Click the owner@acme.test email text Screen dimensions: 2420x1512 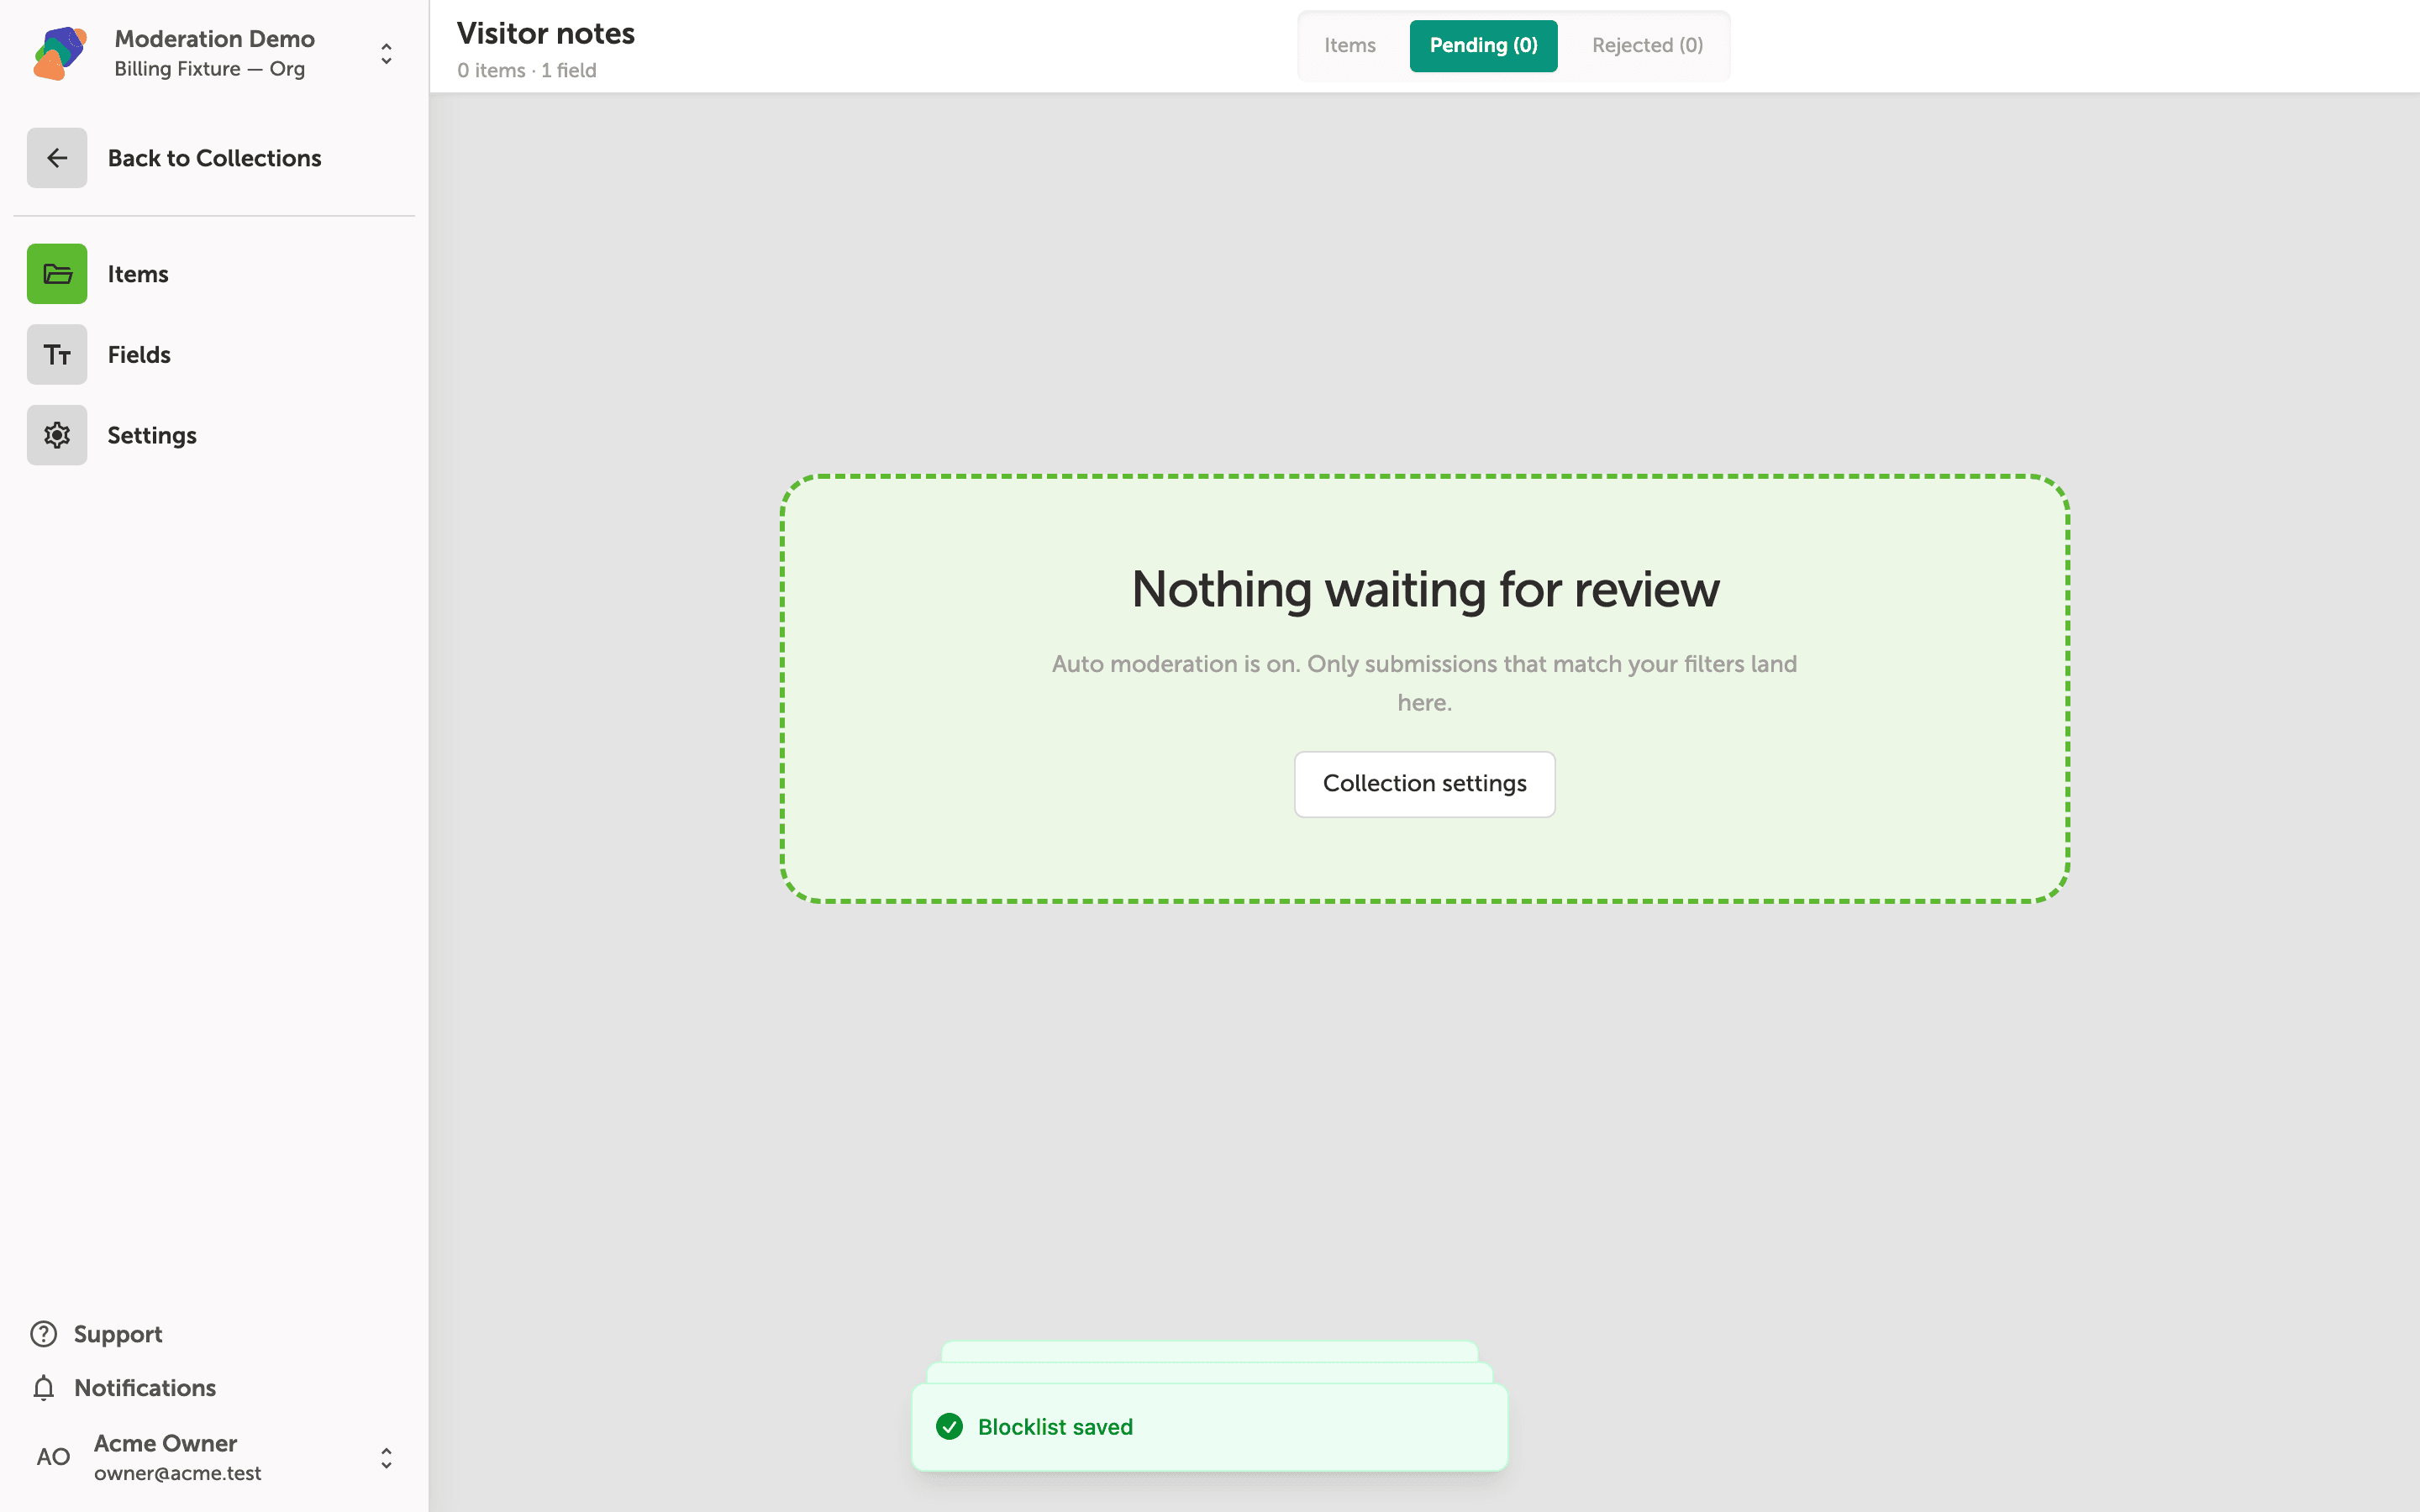pos(178,1473)
